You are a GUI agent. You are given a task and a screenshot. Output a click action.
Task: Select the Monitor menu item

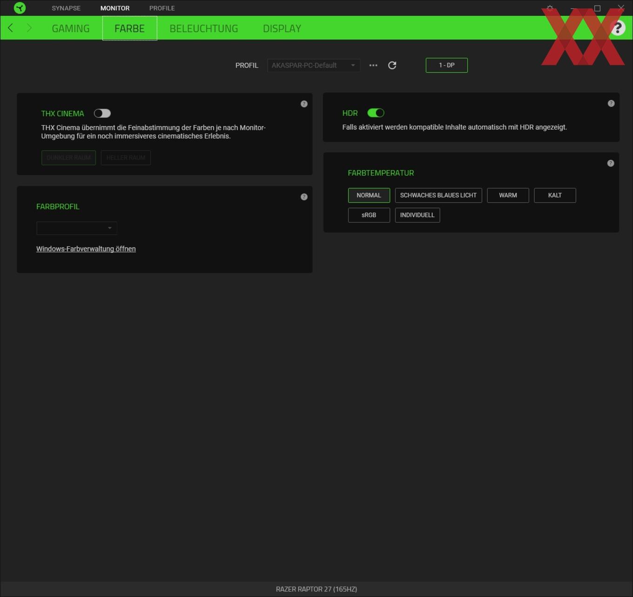pos(115,8)
